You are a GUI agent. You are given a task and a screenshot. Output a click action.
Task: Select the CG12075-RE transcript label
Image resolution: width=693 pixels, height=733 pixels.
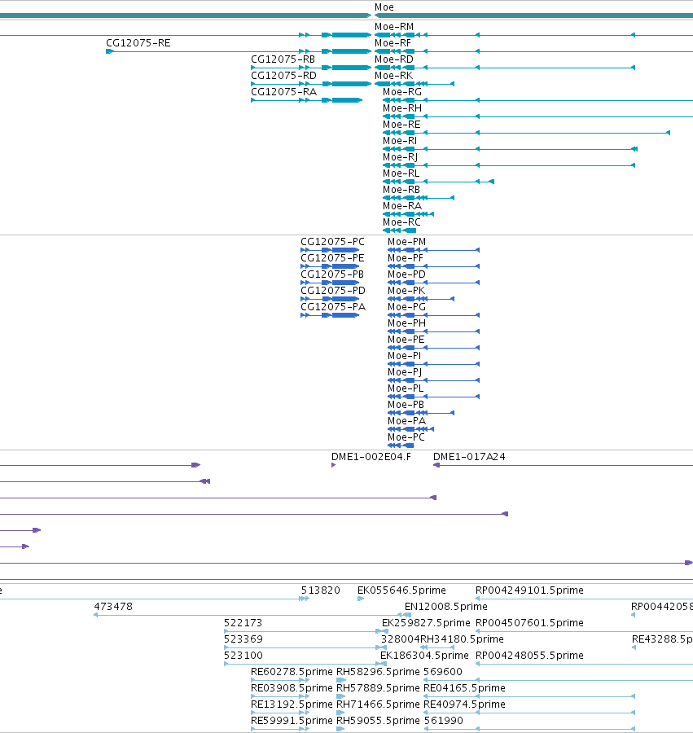pyautogui.click(x=138, y=43)
